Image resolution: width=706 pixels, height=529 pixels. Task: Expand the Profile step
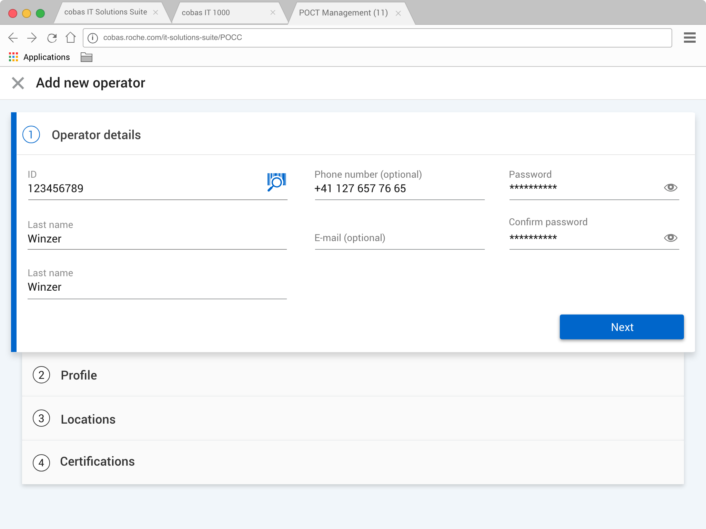[79, 375]
